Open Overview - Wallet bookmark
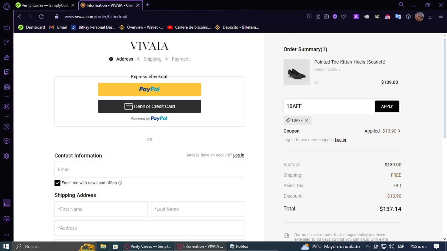 coord(141,27)
